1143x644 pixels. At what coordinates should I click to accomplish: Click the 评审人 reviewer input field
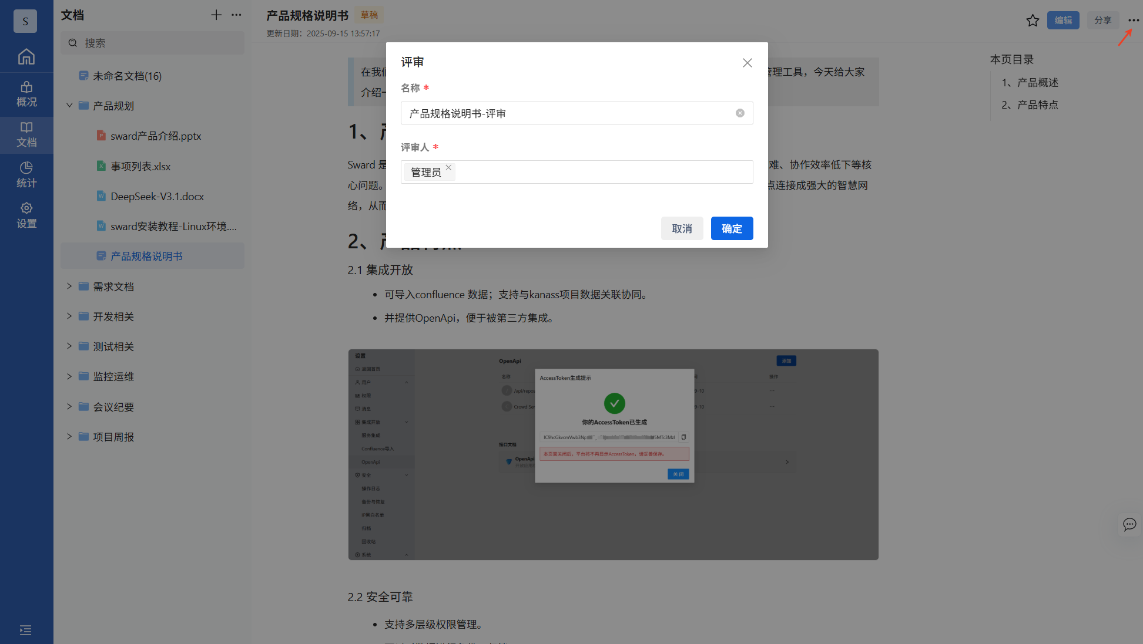click(599, 172)
